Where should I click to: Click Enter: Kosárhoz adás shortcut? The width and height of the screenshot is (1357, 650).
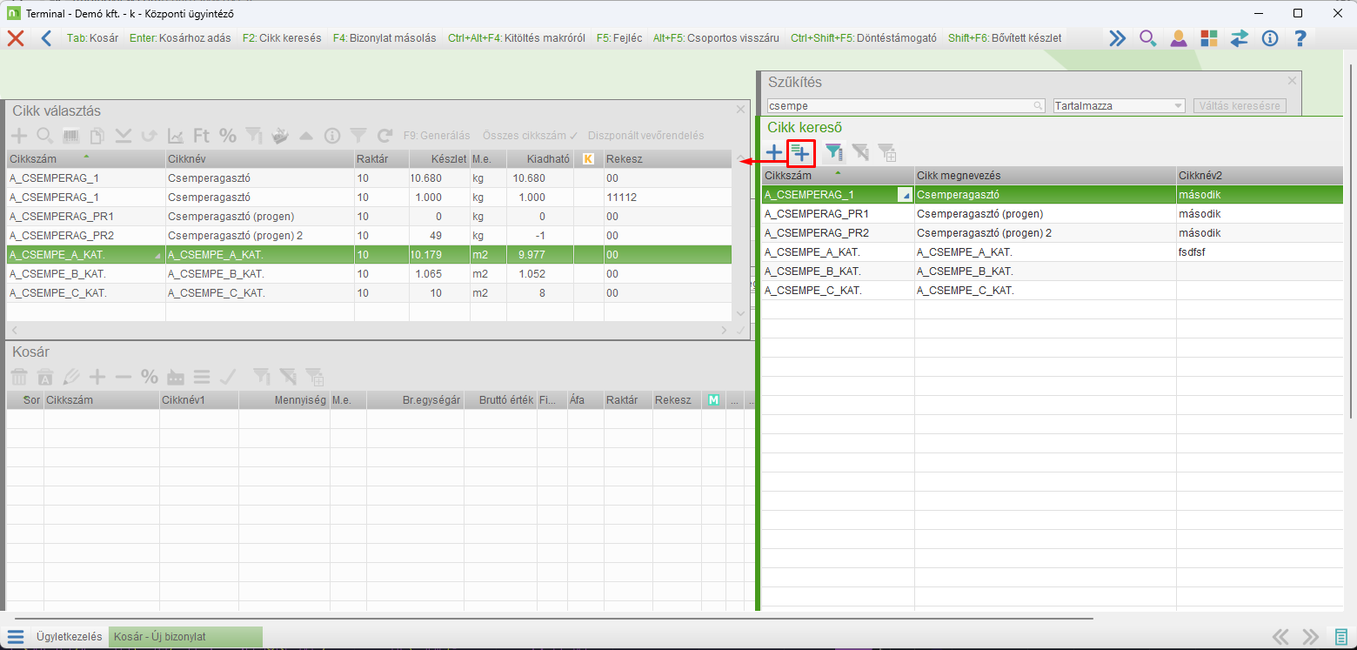[x=182, y=38]
